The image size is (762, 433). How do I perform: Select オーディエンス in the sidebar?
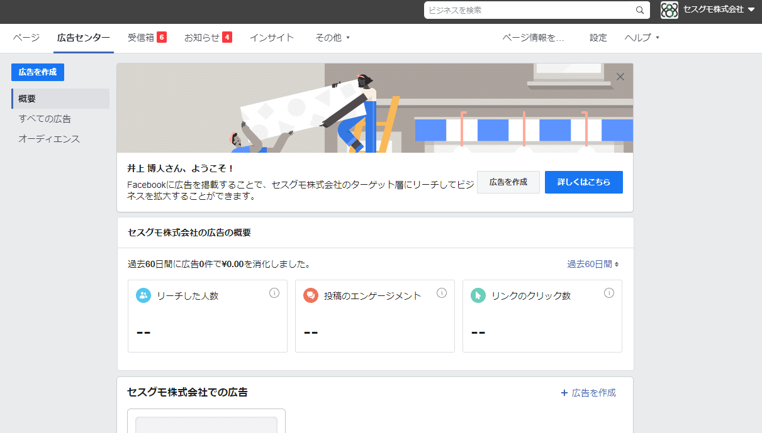(49, 139)
